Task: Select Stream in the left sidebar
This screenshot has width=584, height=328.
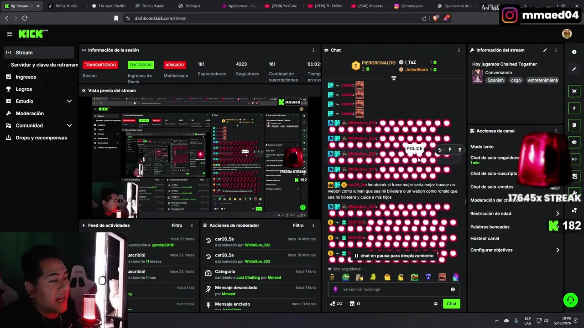Action: pyautogui.click(x=39, y=52)
